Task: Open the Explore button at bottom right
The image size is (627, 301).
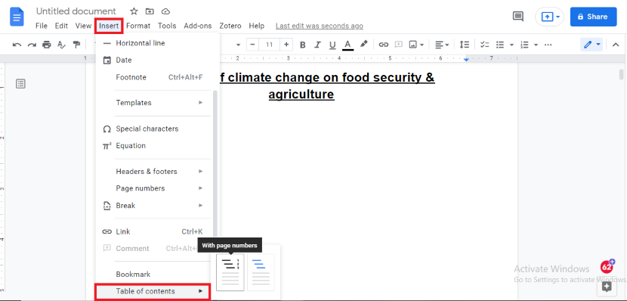Action: (607, 286)
